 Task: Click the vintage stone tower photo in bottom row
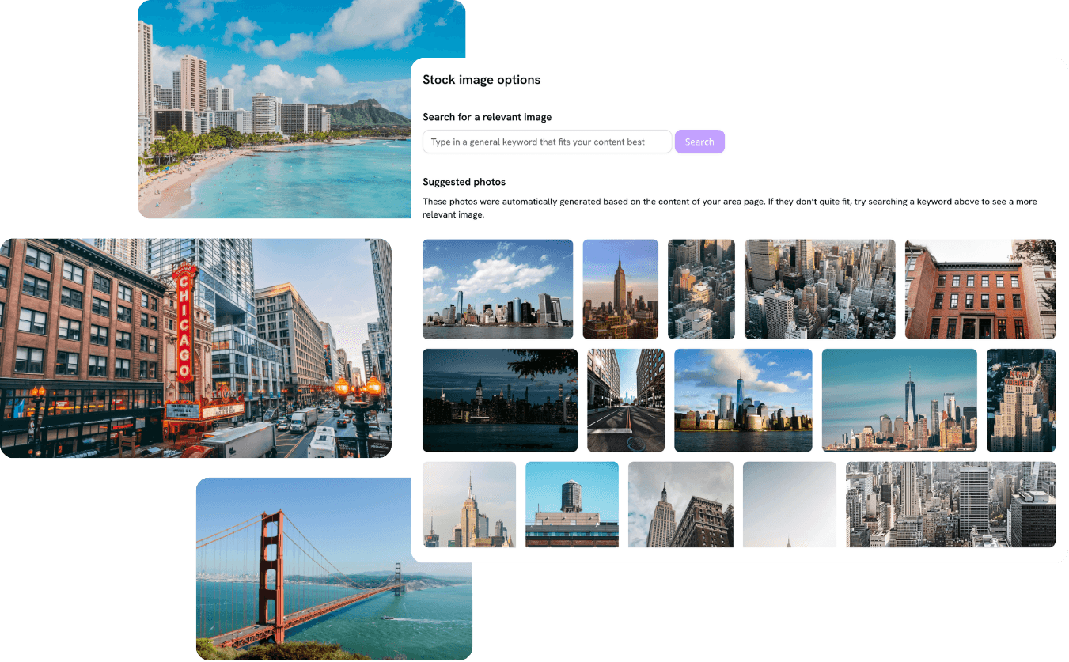pos(681,504)
